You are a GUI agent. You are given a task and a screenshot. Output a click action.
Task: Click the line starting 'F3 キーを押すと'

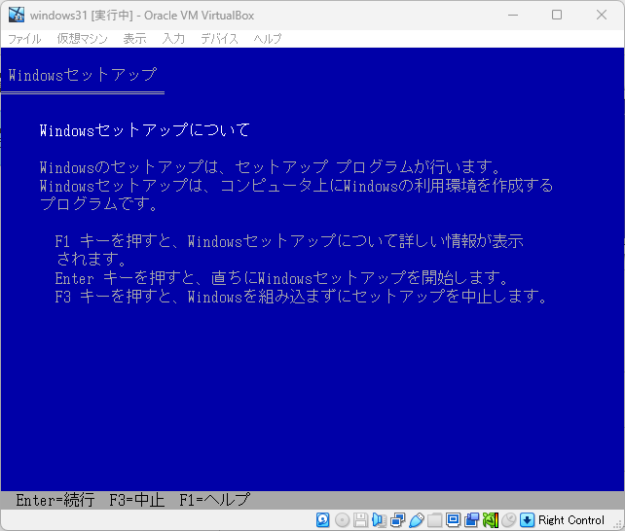301,297
